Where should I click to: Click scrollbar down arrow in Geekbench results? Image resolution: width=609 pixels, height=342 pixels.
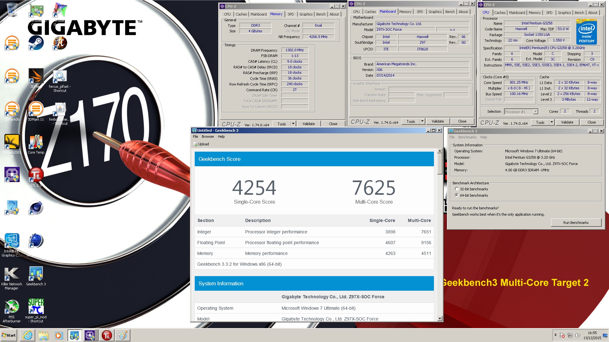(440, 319)
